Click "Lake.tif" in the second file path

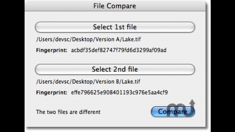pos(132,82)
